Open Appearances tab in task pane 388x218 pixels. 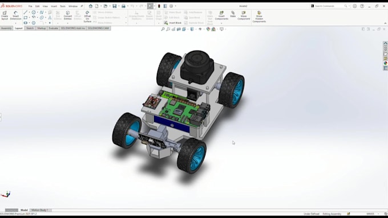tap(385, 63)
